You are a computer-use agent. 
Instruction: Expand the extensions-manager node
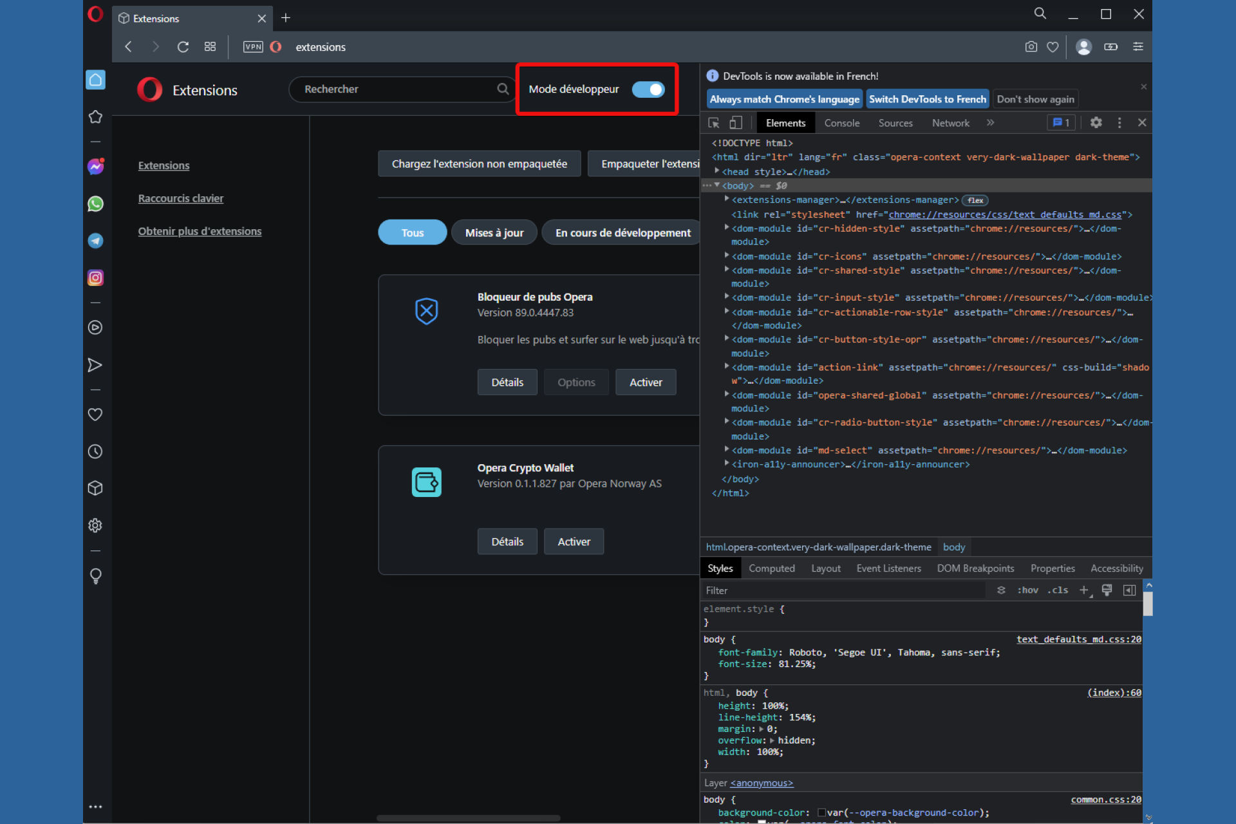coord(727,200)
